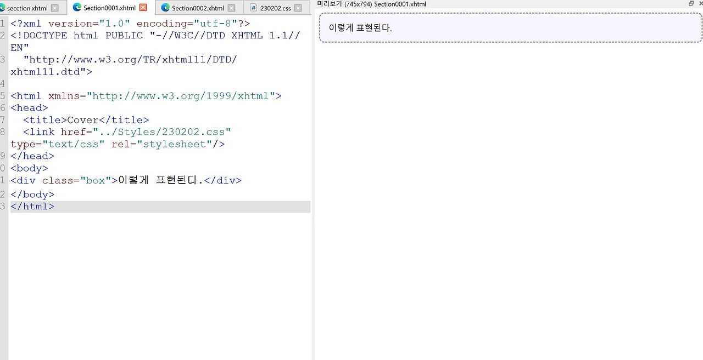Close the secction.xhtml tab
703x360 pixels.
(x=54, y=8)
